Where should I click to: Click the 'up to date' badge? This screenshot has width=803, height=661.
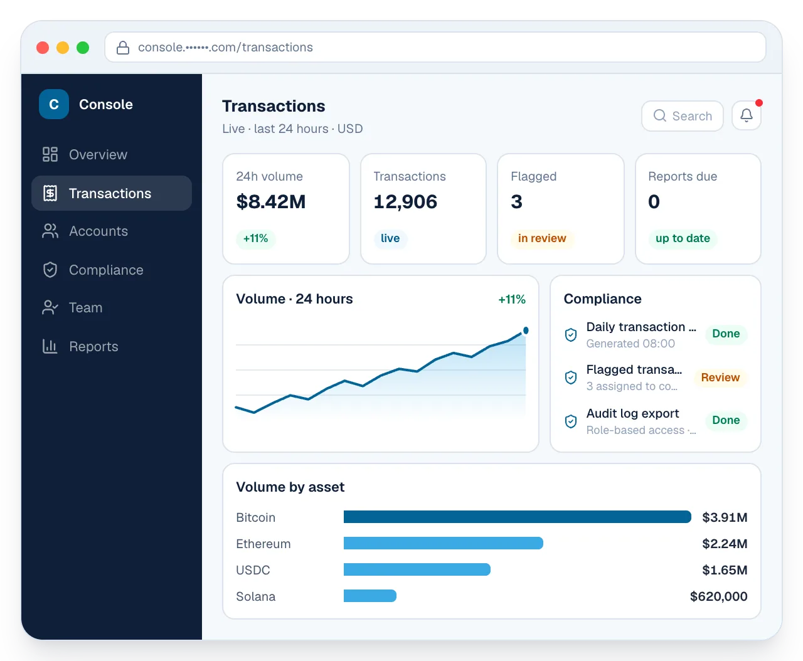coord(683,238)
